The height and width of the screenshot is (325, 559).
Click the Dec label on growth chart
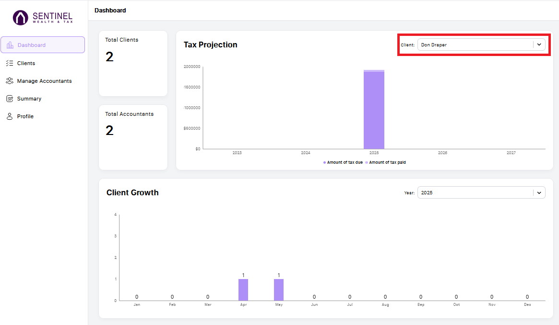pyautogui.click(x=528, y=305)
